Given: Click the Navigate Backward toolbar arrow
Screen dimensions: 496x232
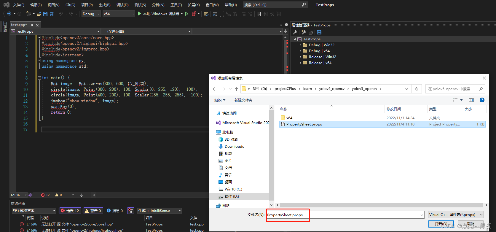Looking at the screenshot, I should coord(9,14).
